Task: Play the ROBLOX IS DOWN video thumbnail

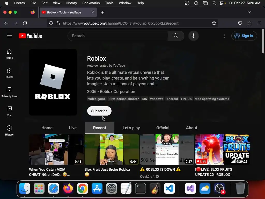Action: click(167, 150)
